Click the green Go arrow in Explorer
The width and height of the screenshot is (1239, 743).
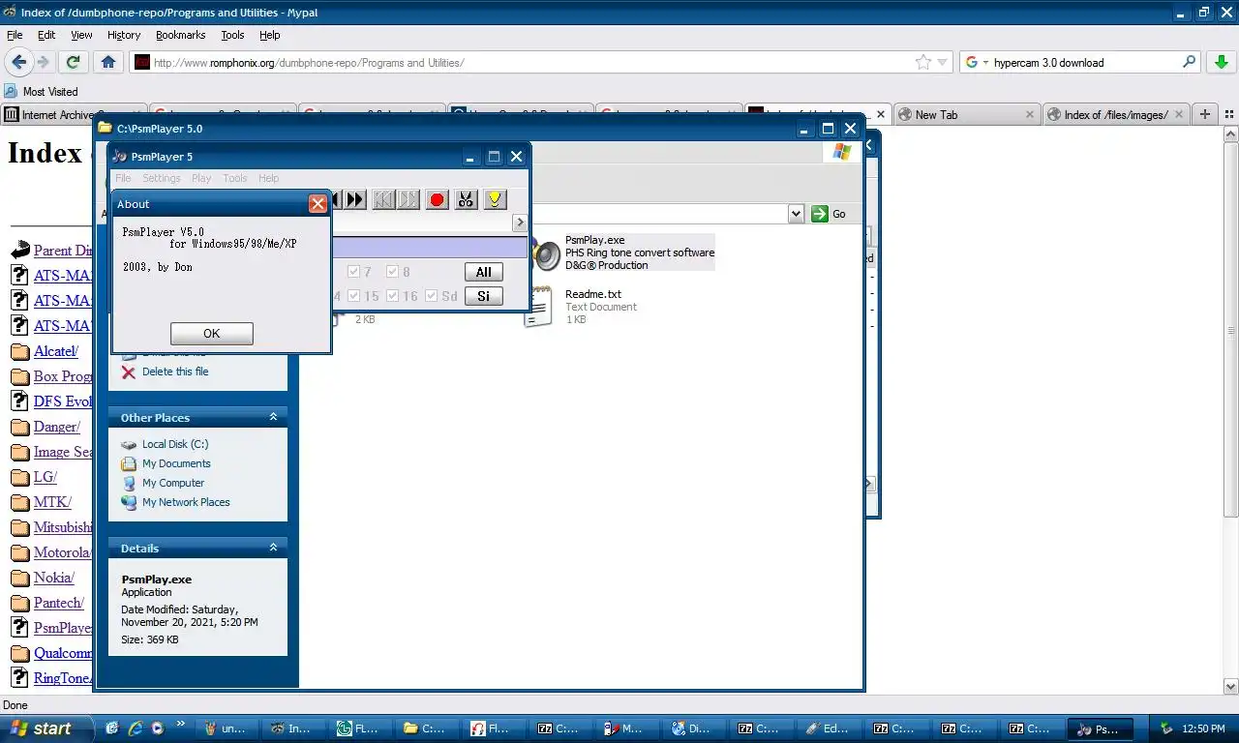pos(820,214)
